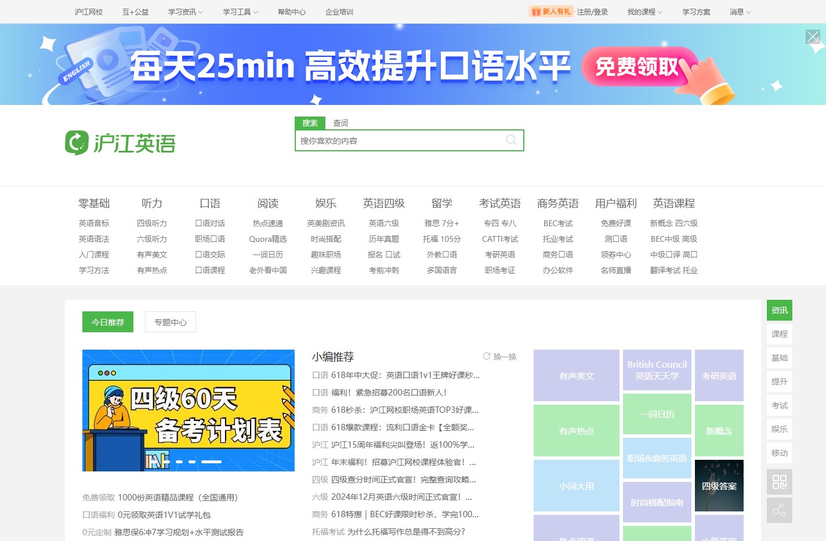Select the 专题中心 tab
826x541 pixels.
coord(171,322)
